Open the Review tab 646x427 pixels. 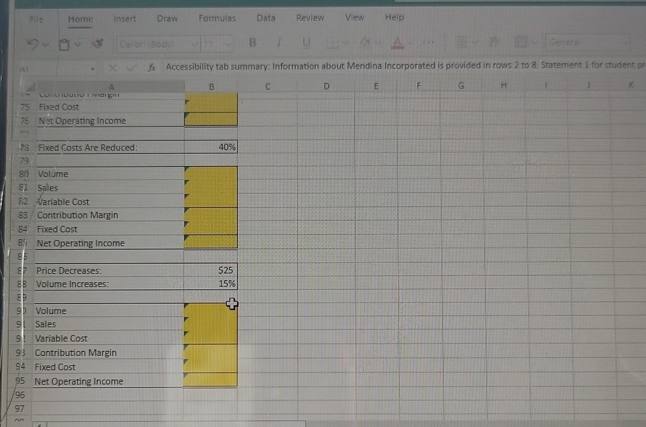tap(310, 18)
